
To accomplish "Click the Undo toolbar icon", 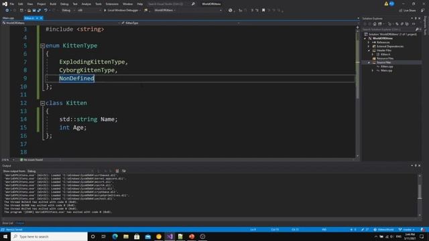I will (46, 11).
